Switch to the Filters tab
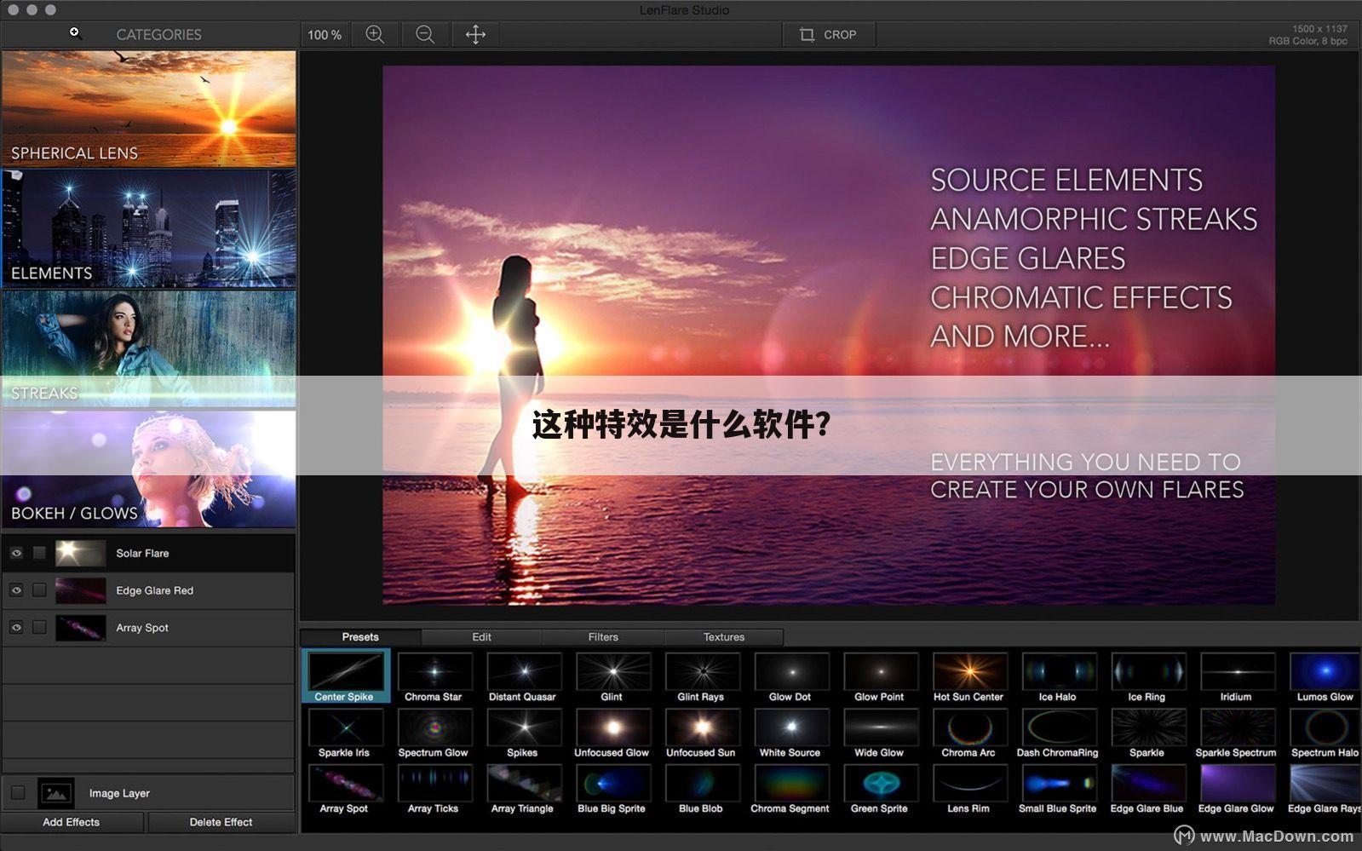The width and height of the screenshot is (1362, 851). pyautogui.click(x=603, y=637)
